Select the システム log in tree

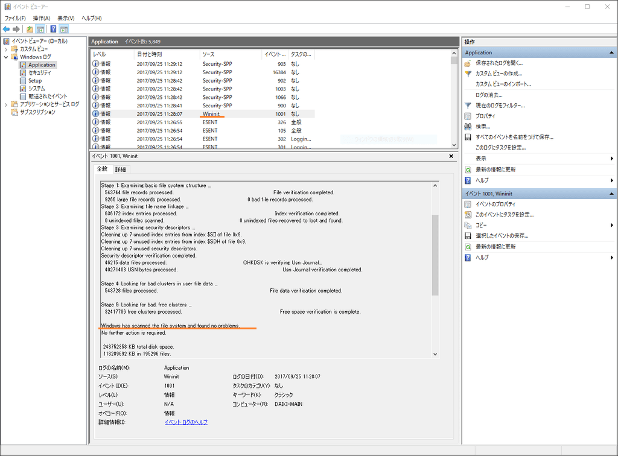pyautogui.click(x=36, y=89)
